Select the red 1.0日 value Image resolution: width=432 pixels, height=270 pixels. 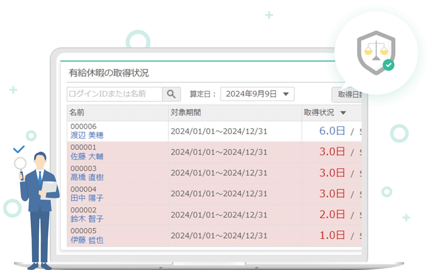pyautogui.click(x=332, y=235)
